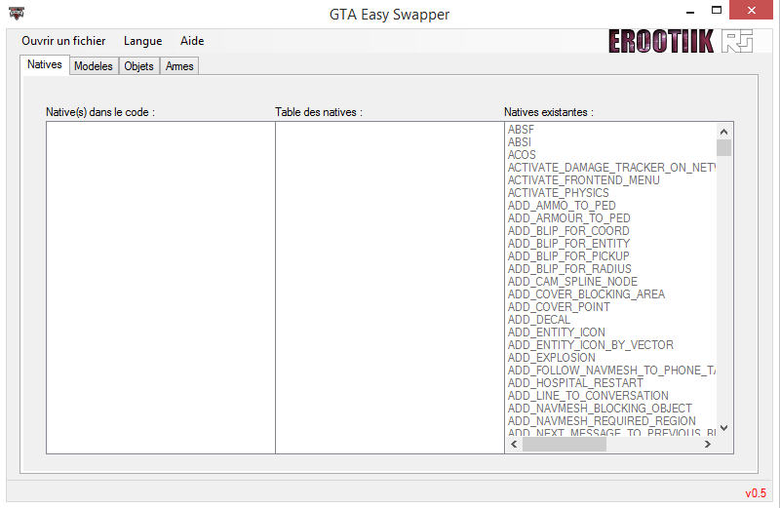Screen dimensions: 780x508
Task: Select ADD_BLIP_FOR_PICKUP entry
Action: pos(568,256)
